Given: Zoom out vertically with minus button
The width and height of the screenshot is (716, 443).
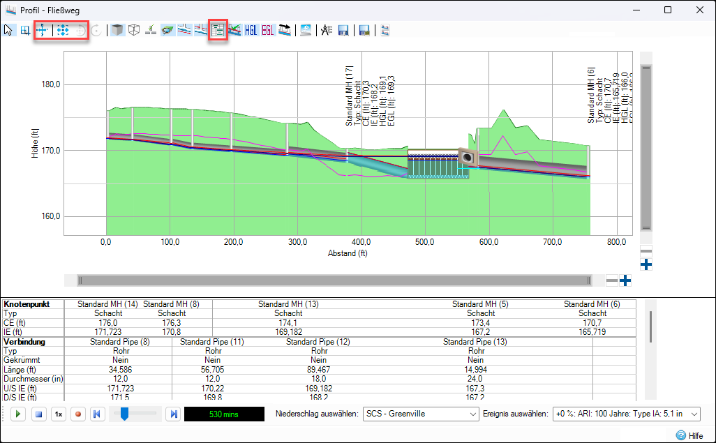Looking at the screenshot, I should point(646,250).
